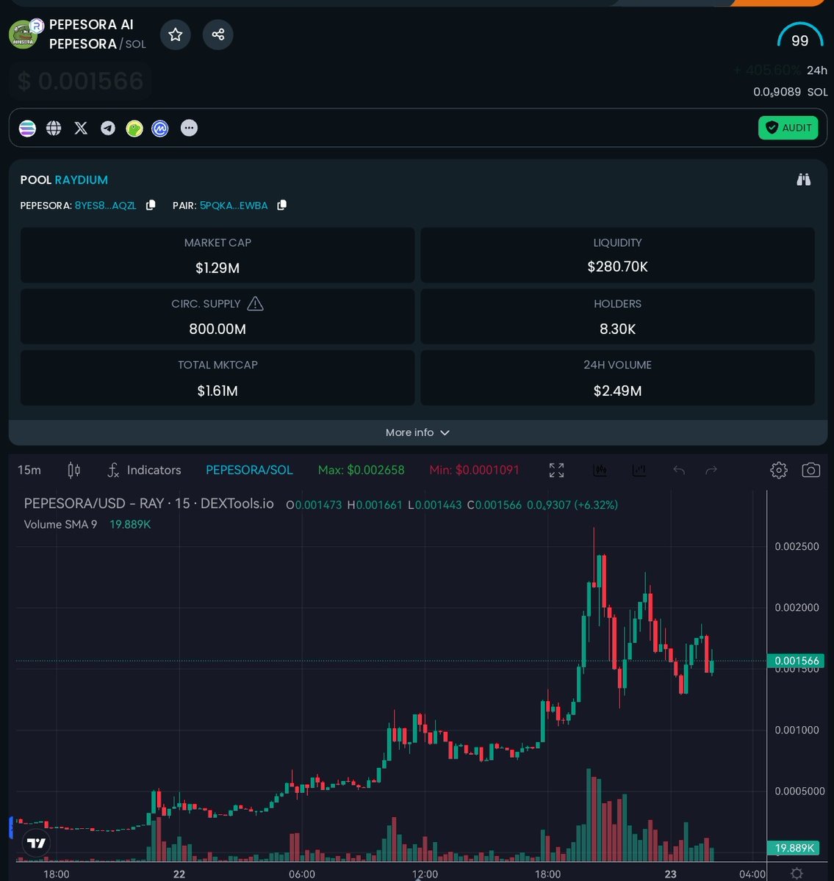Open the share icon next to the star
The height and width of the screenshot is (881, 834).
click(x=218, y=35)
